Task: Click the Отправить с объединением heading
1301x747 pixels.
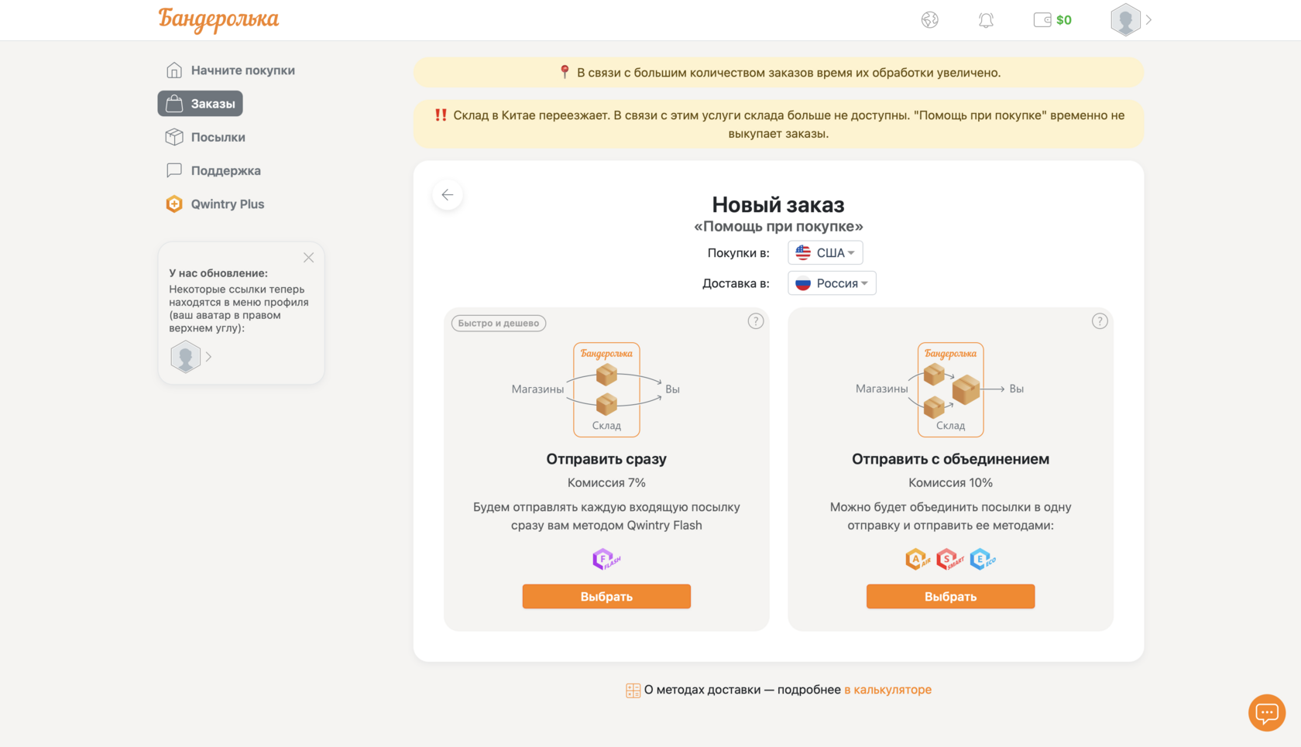Action: pyautogui.click(x=950, y=459)
